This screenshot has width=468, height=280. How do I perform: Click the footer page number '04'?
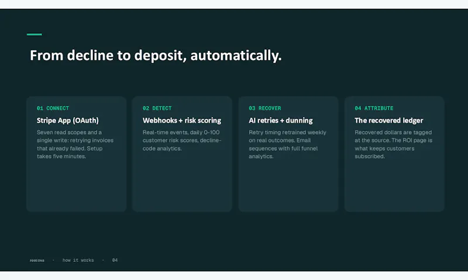pos(115,260)
